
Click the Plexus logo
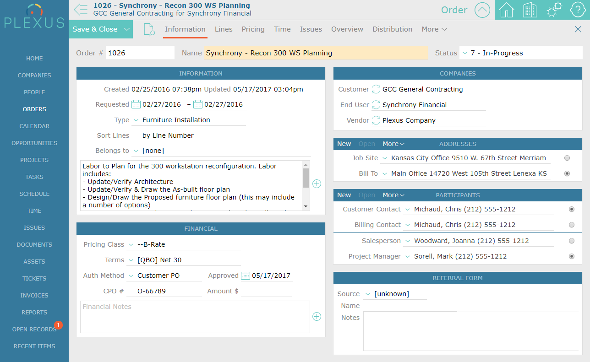pos(34,16)
